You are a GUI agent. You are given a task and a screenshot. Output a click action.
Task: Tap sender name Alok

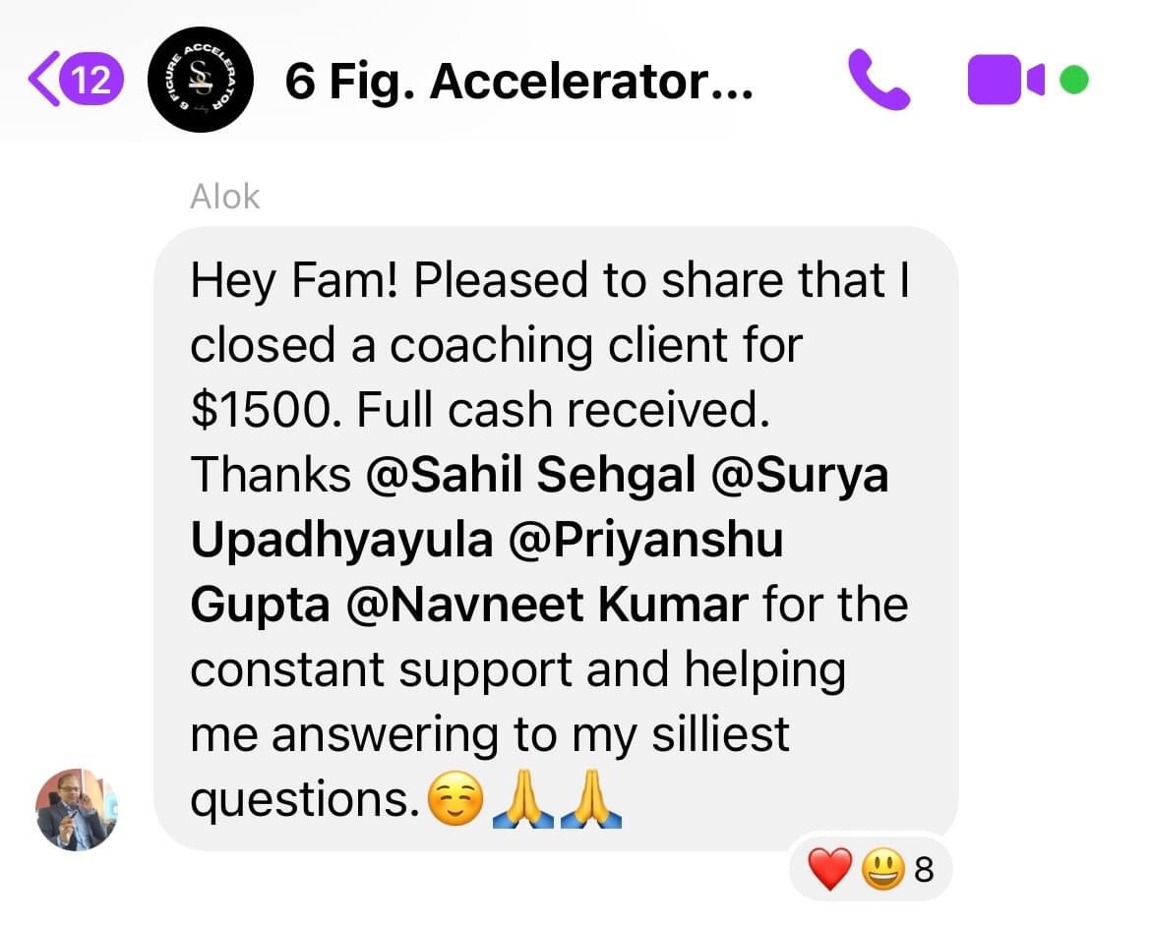point(224,197)
